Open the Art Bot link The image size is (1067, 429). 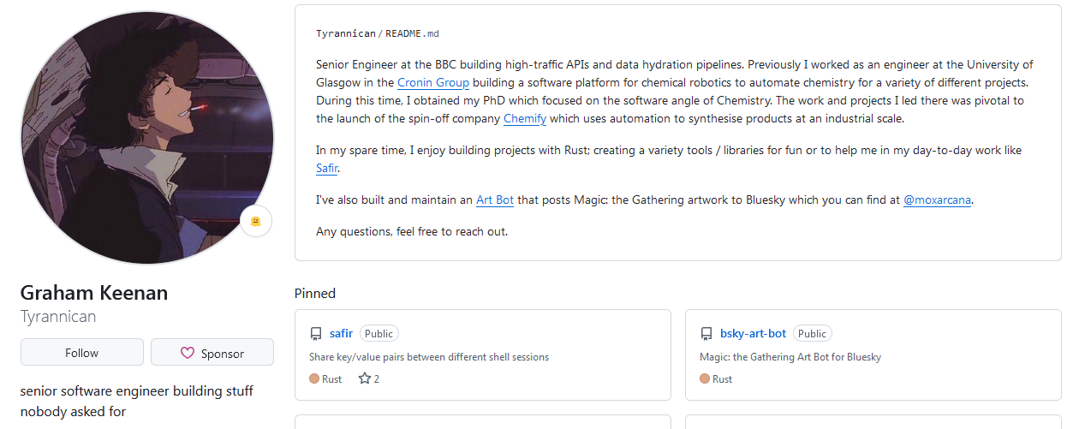pyautogui.click(x=495, y=200)
